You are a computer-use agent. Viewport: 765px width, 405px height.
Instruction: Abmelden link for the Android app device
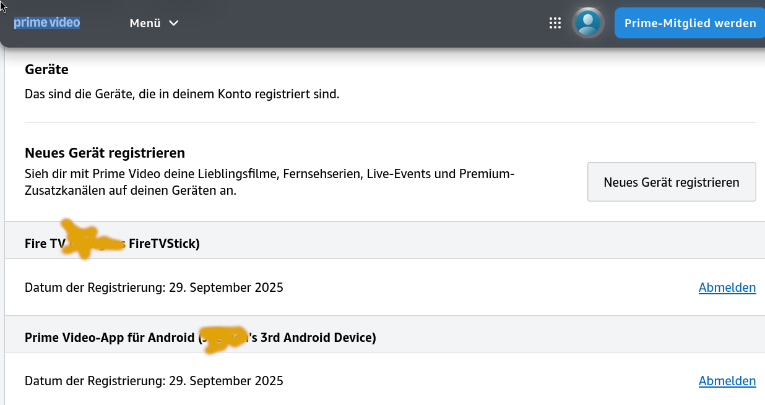click(x=727, y=381)
